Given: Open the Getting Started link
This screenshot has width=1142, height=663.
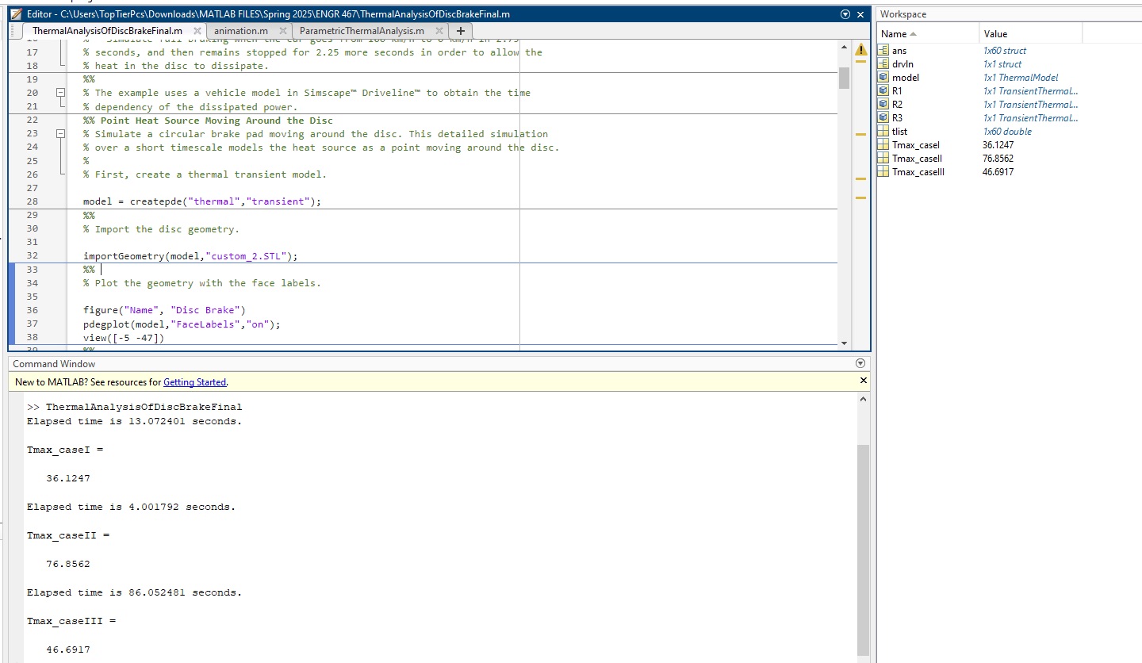Looking at the screenshot, I should pyautogui.click(x=195, y=381).
